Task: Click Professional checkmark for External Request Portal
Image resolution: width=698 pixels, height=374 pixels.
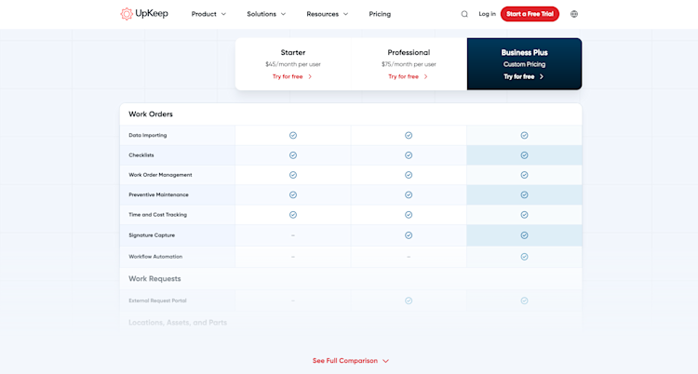Action: click(x=409, y=301)
